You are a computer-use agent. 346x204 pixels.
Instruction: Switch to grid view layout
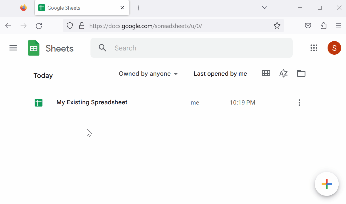[266, 73]
